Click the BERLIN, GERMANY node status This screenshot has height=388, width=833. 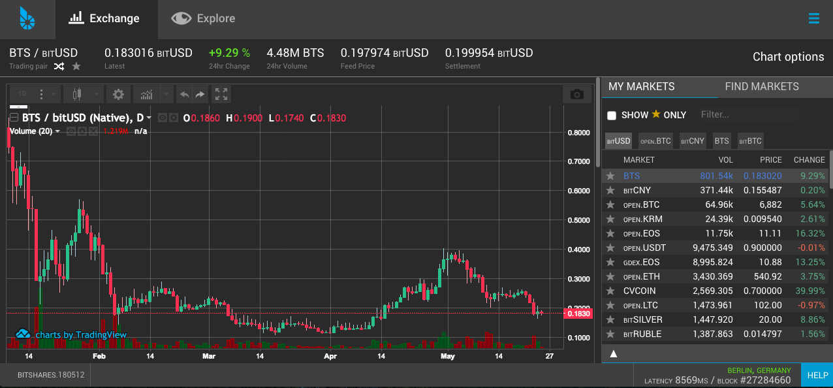point(759,371)
